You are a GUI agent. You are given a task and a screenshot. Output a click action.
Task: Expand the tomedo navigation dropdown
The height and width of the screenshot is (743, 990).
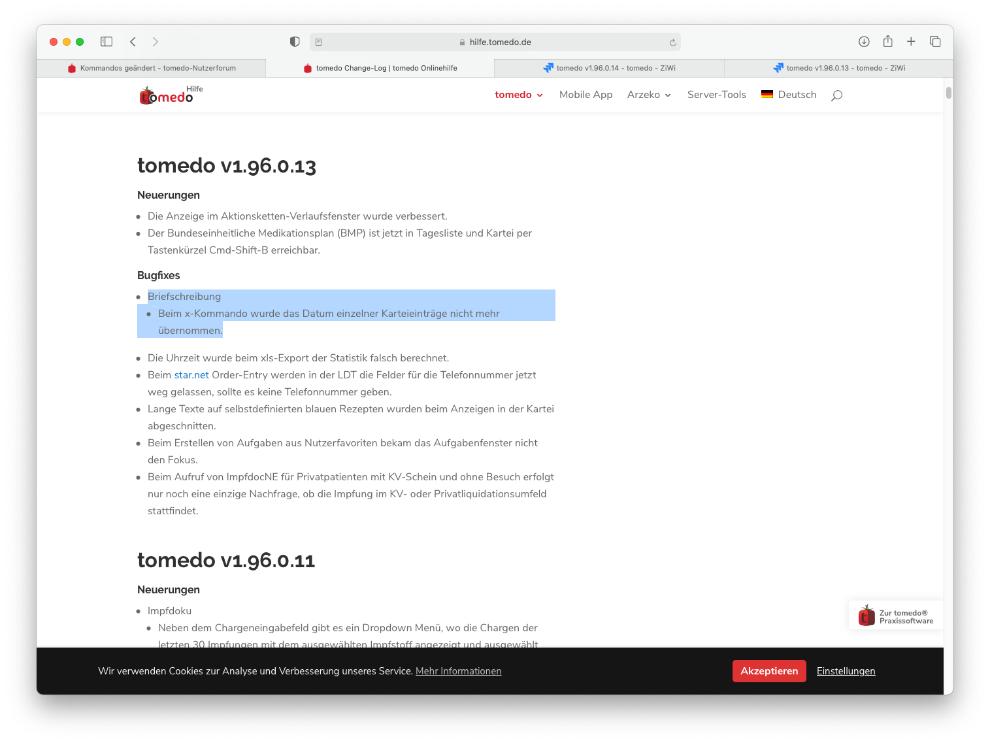pyautogui.click(x=519, y=95)
